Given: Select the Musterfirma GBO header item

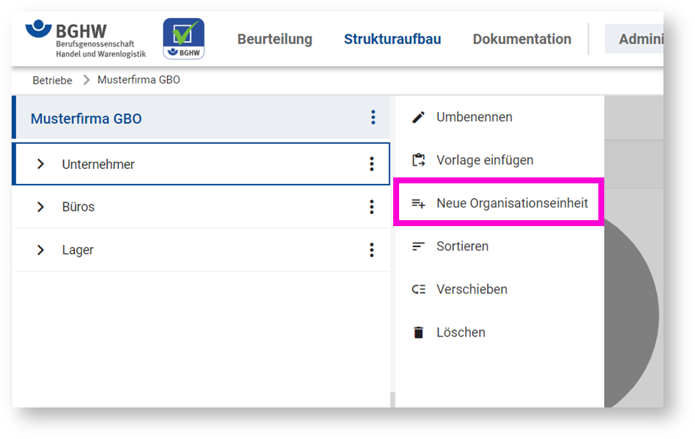Looking at the screenshot, I should 86,119.
